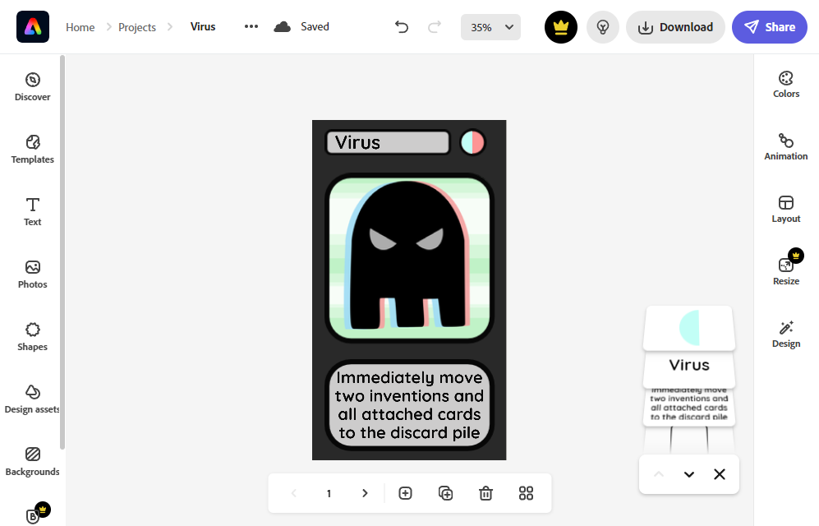The width and height of the screenshot is (819, 526).
Task: Click the premium crown button
Action: pos(561,27)
